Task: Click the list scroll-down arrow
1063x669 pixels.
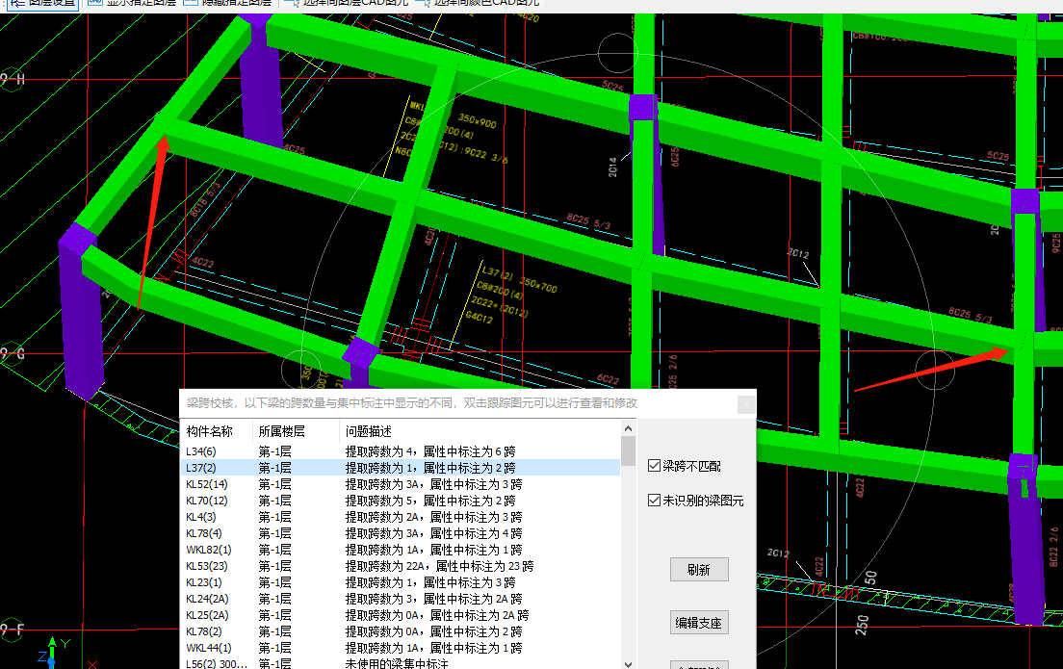Action: [629, 662]
